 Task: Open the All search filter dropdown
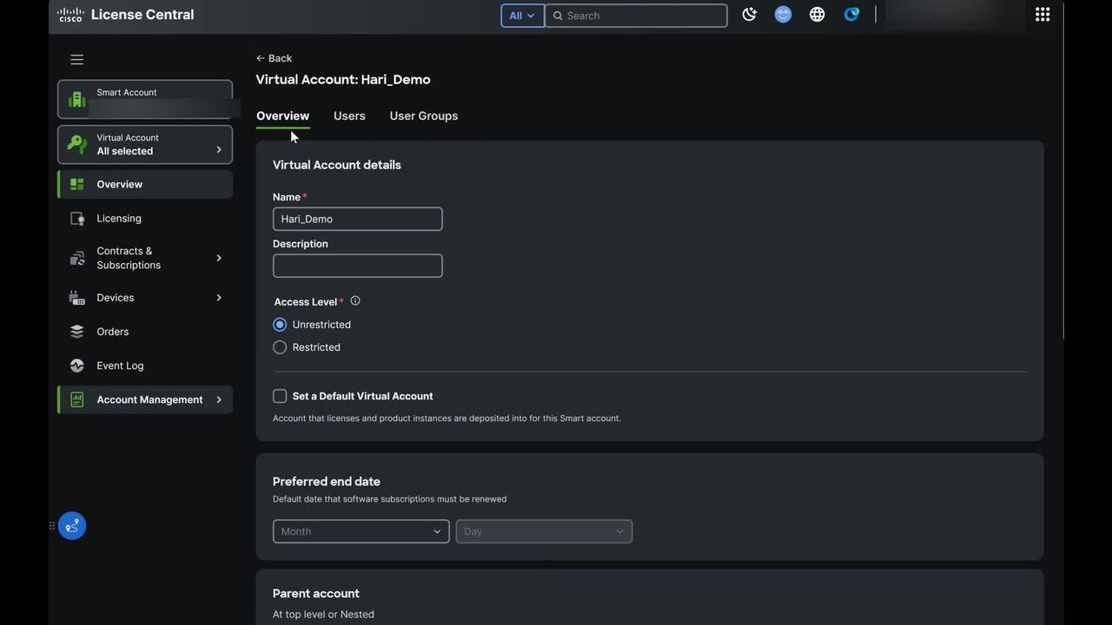click(x=522, y=16)
